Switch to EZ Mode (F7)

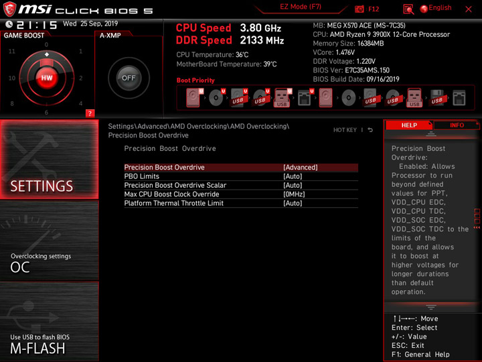[301, 7]
